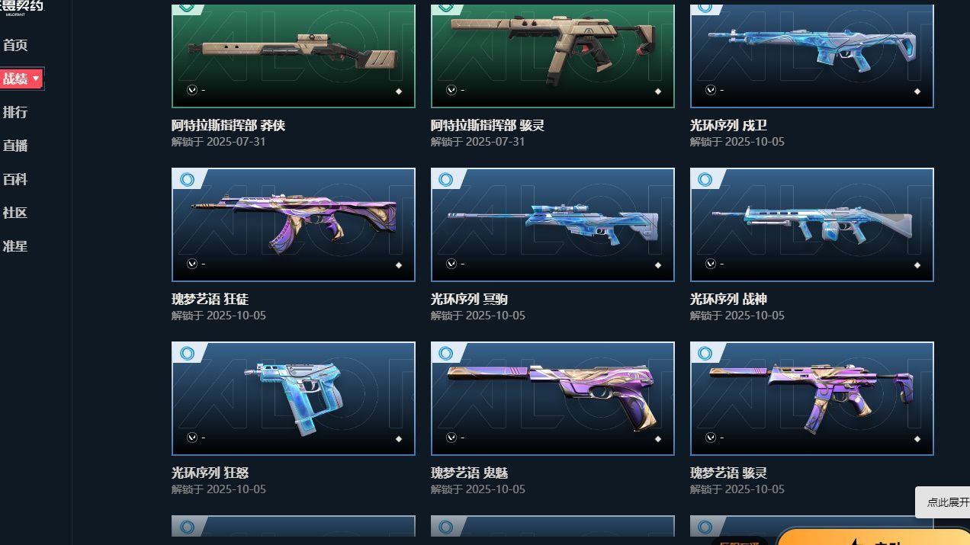
Task: Click the 点此展开 expand button
Action: 943,502
